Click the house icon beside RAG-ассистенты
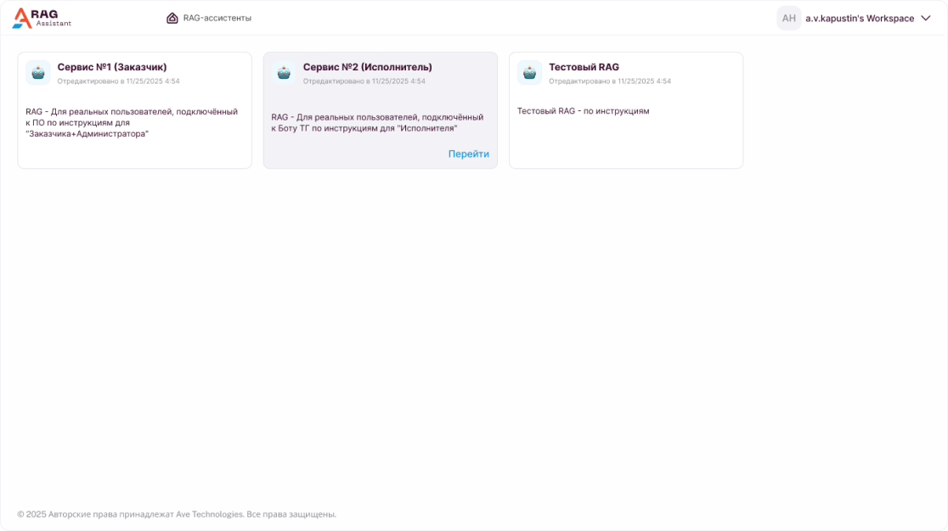This screenshot has height=531, width=948. click(172, 18)
